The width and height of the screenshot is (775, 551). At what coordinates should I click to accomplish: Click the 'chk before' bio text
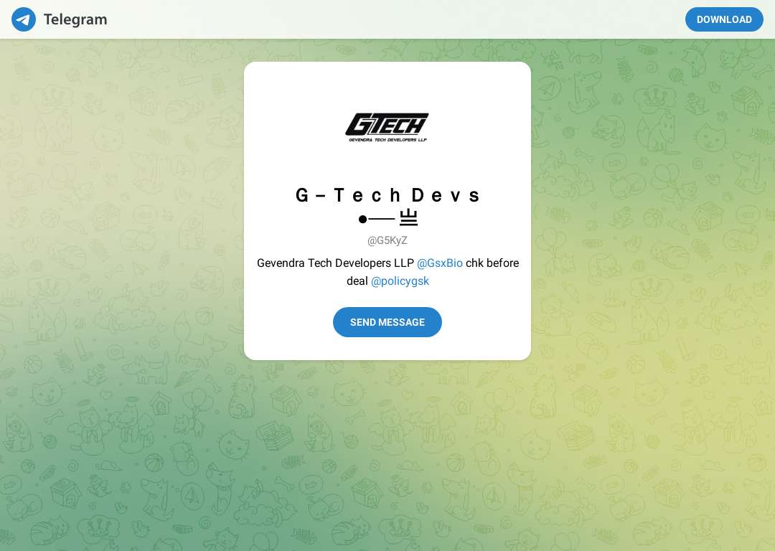click(492, 263)
